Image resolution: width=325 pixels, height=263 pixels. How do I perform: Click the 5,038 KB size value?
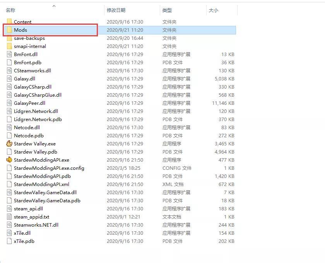point(224,79)
